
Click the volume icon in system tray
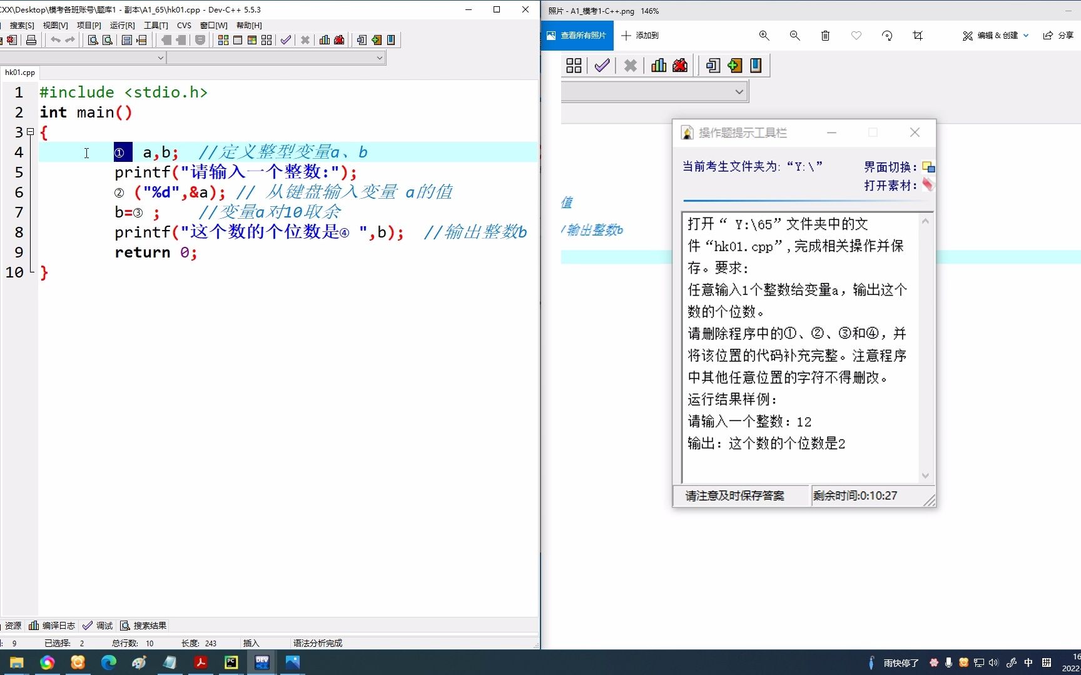click(x=993, y=662)
